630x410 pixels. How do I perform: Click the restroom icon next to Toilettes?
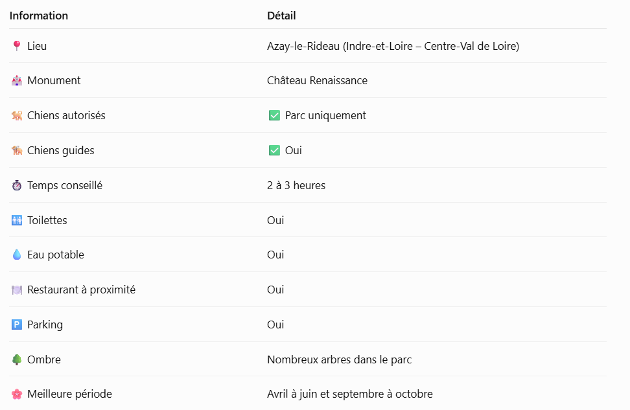(x=17, y=220)
